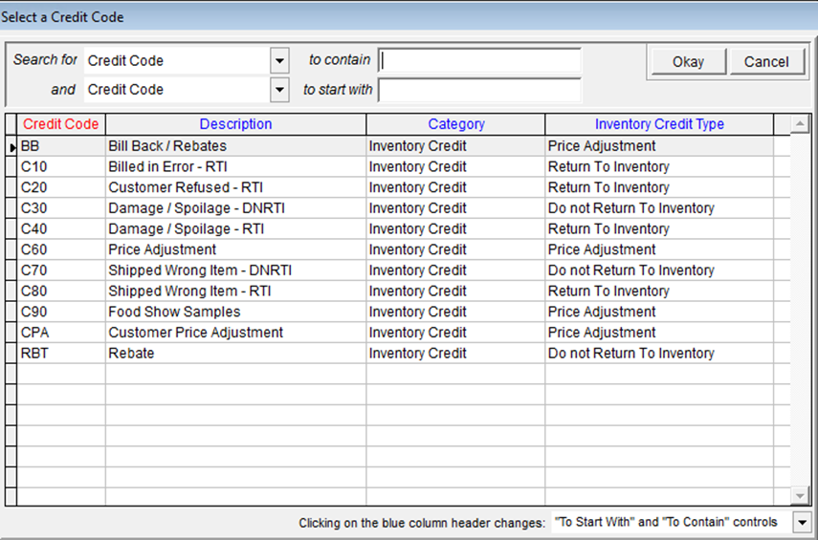Image resolution: width=818 pixels, height=540 pixels.
Task: Click the Cancel button
Action: 765,61
